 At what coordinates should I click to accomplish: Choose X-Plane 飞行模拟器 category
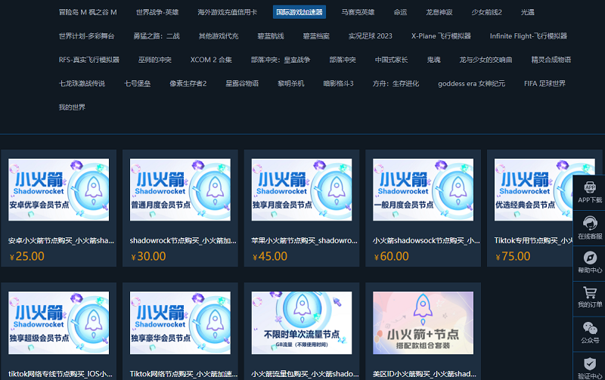click(441, 36)
